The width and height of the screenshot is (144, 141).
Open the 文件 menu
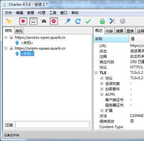(x=8, y=13)
